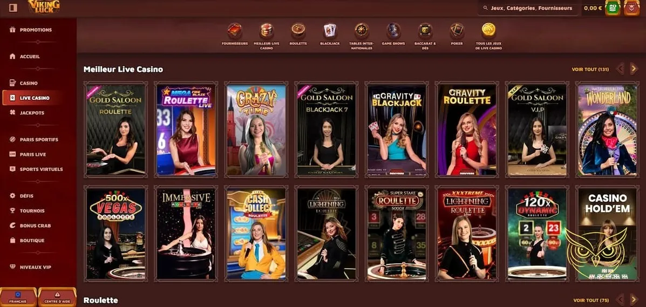Open the Lightning Roulette game
The image size is (646, 307).
point(327,234)
